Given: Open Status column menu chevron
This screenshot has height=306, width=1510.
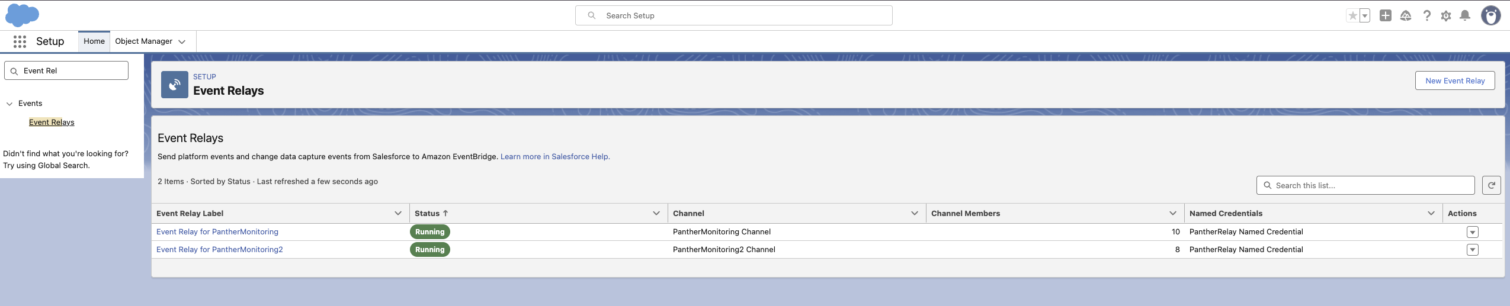Looking at the screenshot, I should (x=656, y=214).
